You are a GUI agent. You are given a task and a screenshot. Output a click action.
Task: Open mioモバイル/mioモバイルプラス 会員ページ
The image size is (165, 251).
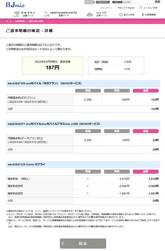(64, 14)
